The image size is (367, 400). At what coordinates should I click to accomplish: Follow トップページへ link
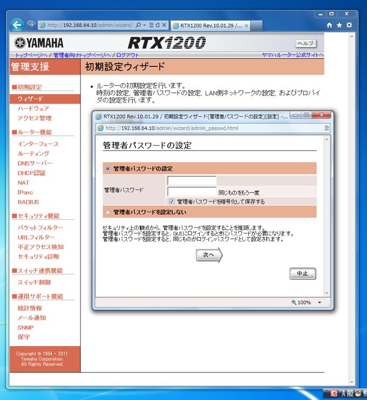(x=31, y=55)
